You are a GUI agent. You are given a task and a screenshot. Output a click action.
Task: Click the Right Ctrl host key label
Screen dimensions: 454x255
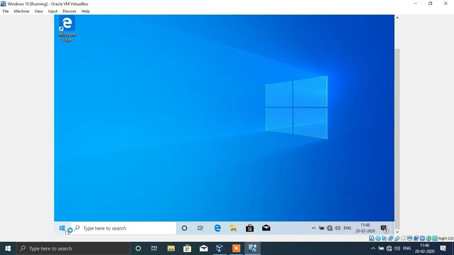(x=446, y=238)
